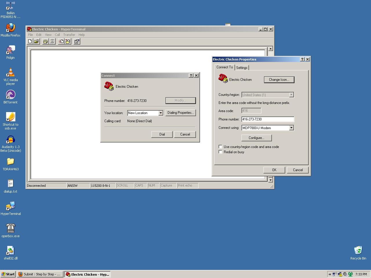This screenshot has width=371, height=278.
Task: Click inside the Phone number field
Action: (x=267, y=119)
